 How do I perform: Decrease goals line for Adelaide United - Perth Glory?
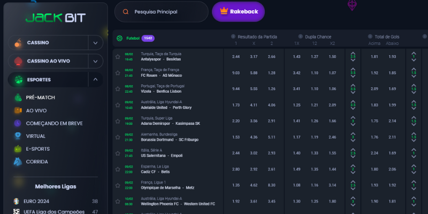coord(353,109)
